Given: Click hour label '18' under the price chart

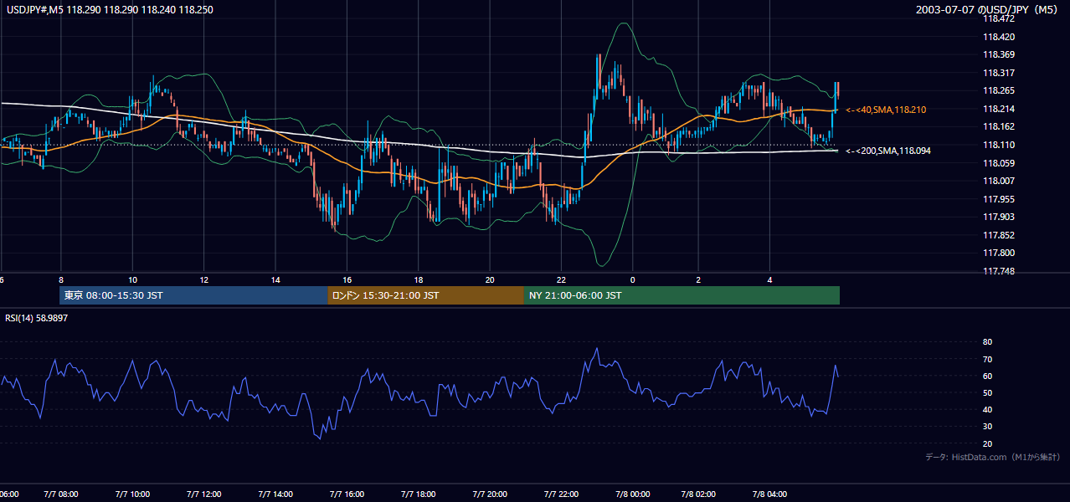Looking at the screenshot, I should pyautogui.click(x=419, y=279).
